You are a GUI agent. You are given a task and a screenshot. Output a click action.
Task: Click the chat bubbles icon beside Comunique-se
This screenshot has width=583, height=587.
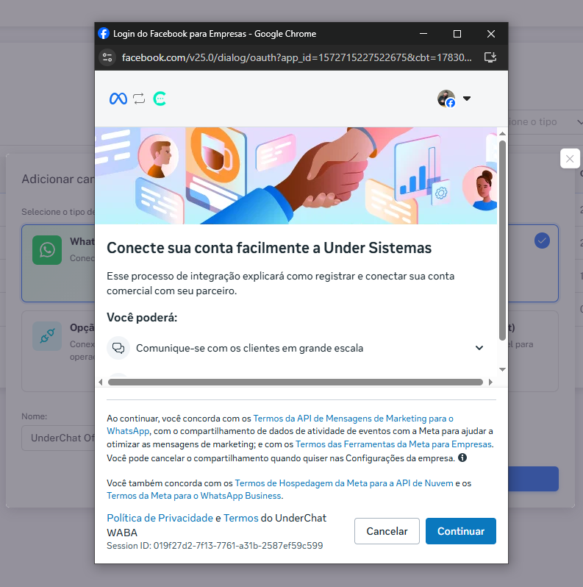point(118,348)
